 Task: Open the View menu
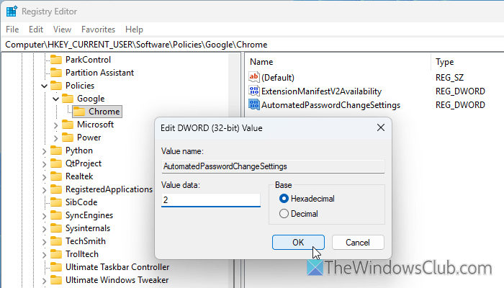[62, 30]
